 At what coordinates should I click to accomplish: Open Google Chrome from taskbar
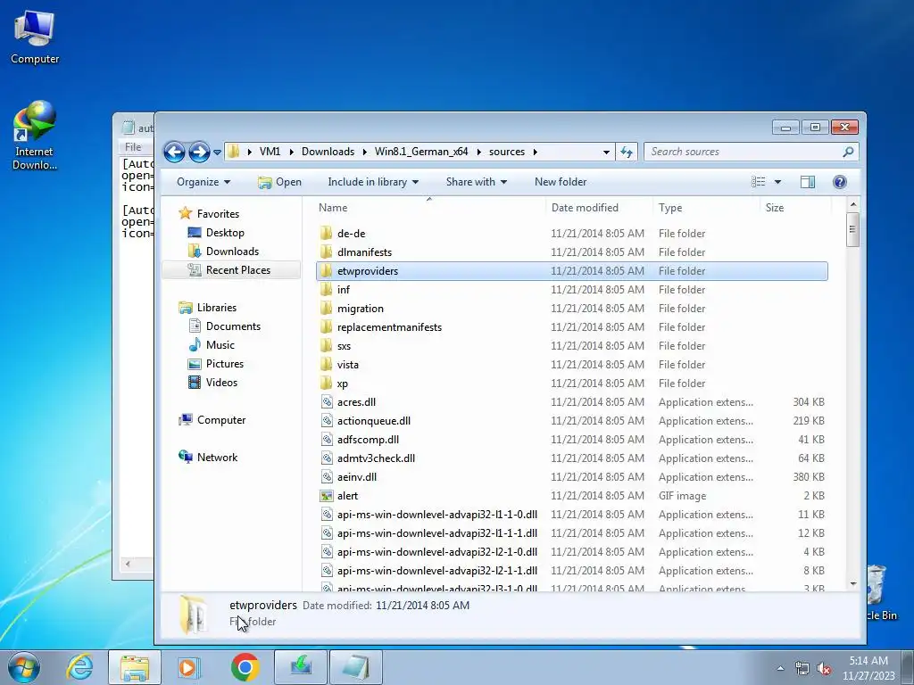pyautogui.click(x=245, y=667)
